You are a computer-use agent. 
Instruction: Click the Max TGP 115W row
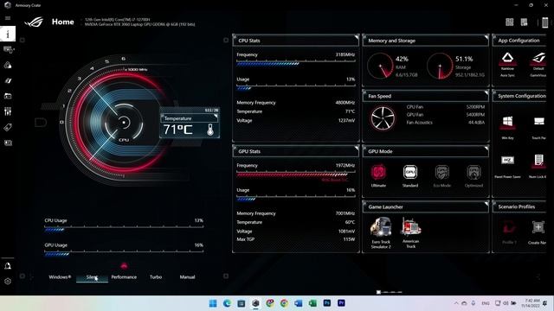[x=296, y=239]
